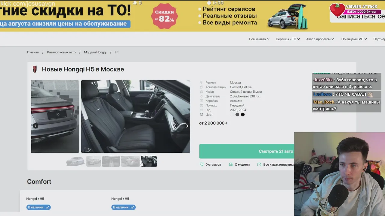The height and width of the screenshot is (216, 385).
Task: Open Модели Hongqi breadcrumb
Action: click(95, 52)
